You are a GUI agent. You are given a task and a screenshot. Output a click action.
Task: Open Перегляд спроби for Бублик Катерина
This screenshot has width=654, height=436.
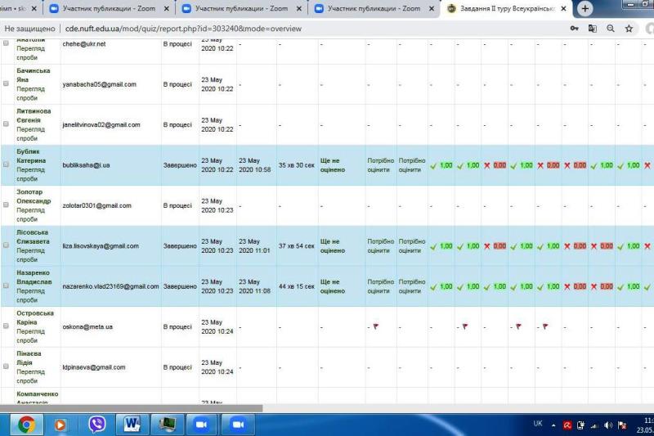coord(30,174)
